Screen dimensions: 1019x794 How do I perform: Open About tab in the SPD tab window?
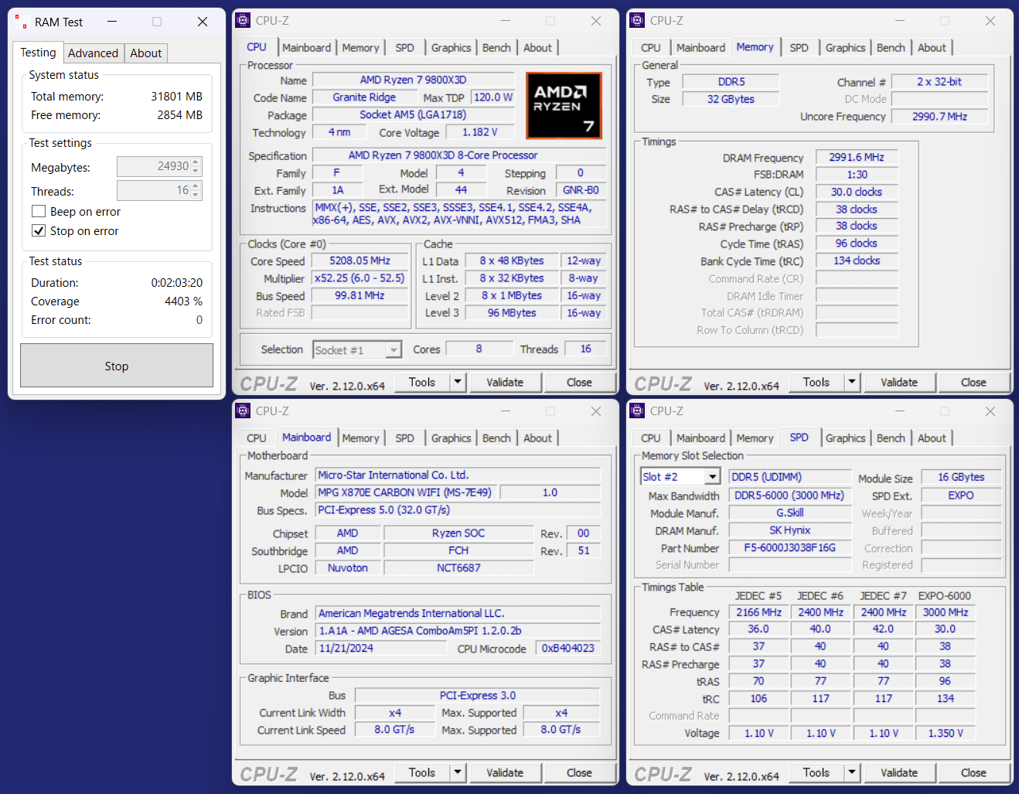932,438
